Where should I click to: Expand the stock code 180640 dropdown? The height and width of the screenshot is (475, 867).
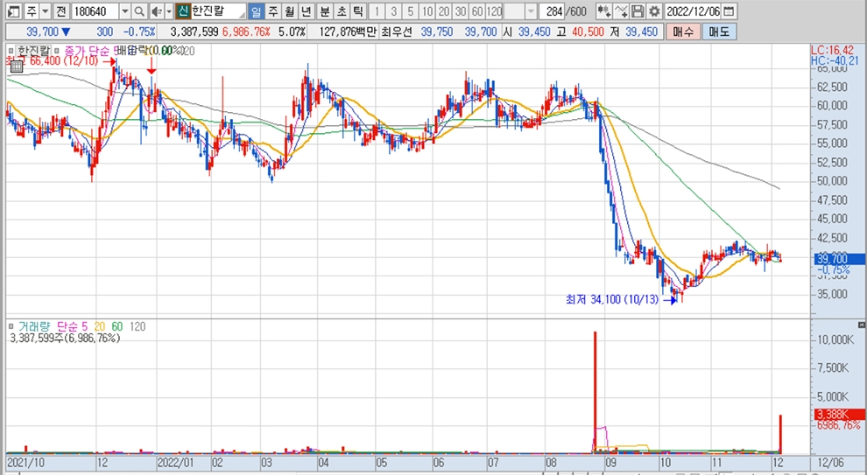pyautogui.click(x=123, y=11)
